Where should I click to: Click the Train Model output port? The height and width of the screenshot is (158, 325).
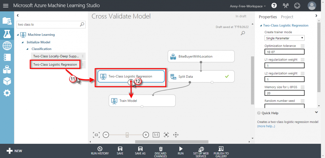click(x=142, y=106)
